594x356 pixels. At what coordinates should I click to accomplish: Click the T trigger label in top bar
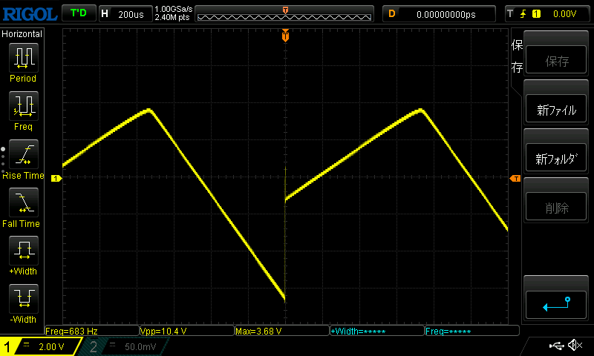510,14
